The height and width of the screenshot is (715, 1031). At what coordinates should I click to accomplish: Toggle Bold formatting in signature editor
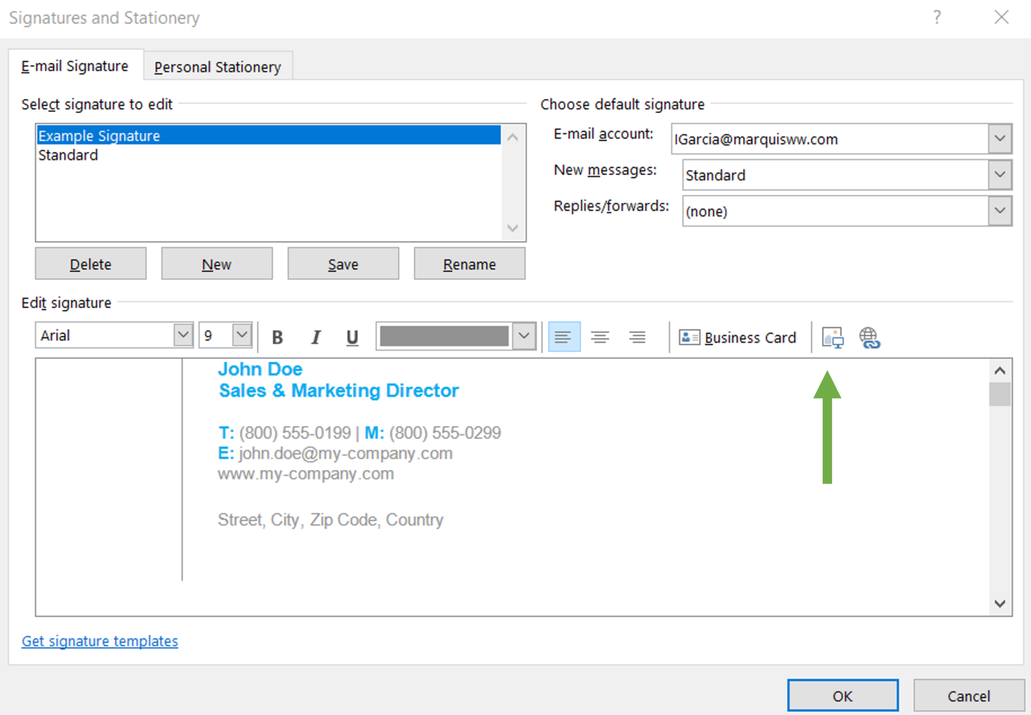coord(277,337)
